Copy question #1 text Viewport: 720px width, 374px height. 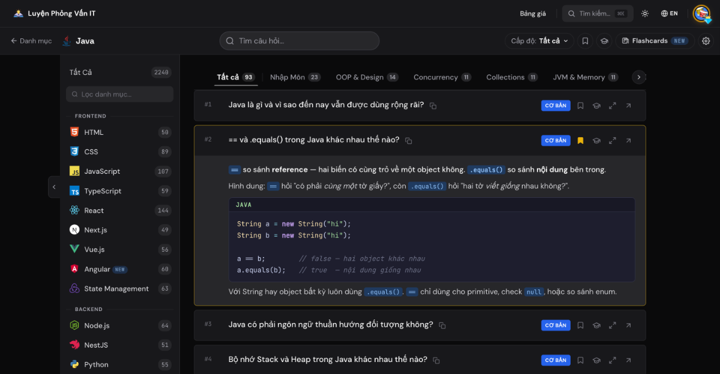[433, 106]
